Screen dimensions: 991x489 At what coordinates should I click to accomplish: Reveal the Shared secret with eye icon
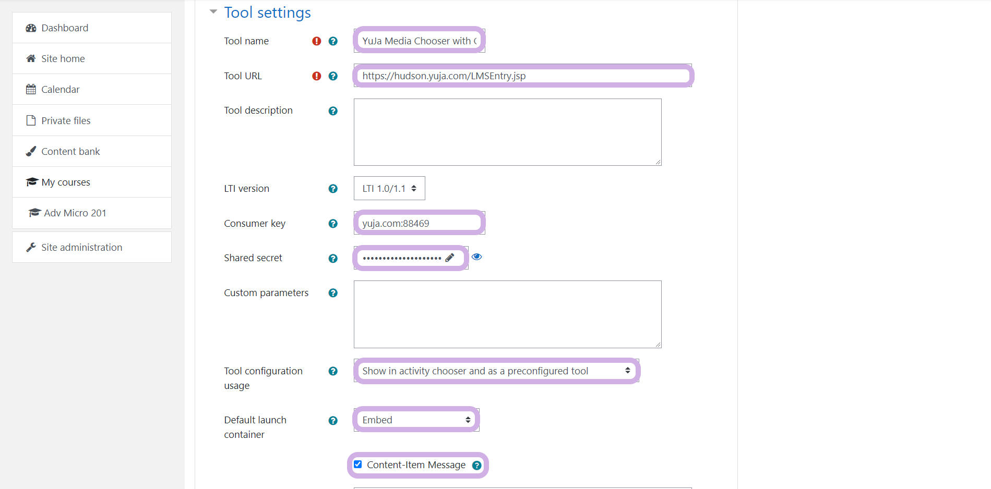coord(476,257)
